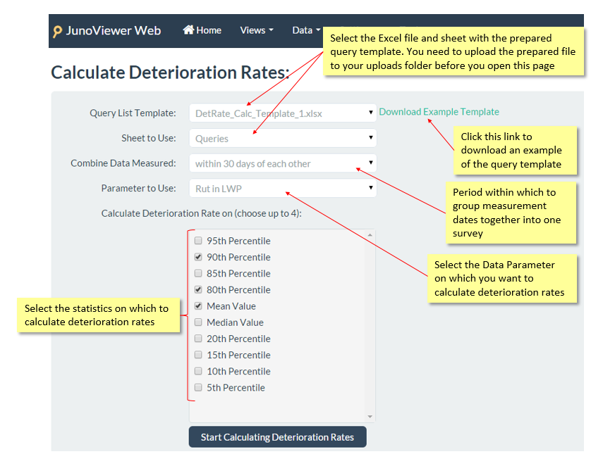Open the Combine Data Measured dropdown
This screenshot has width=603, height=466.
pos(283,163)
